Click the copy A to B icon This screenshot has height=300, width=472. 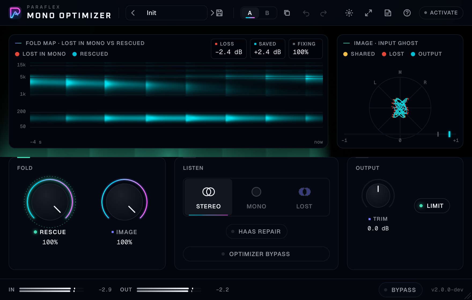click(x=287, y=13)
